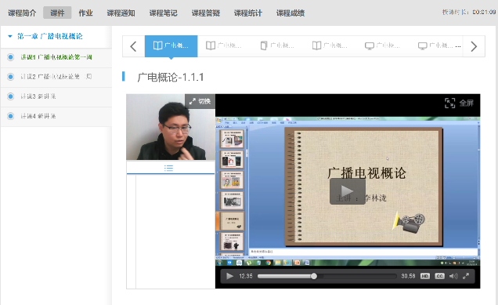Open the 讲课4 lesson link
The height and width of the screenshot is (305, 498).
pos(38,116)
